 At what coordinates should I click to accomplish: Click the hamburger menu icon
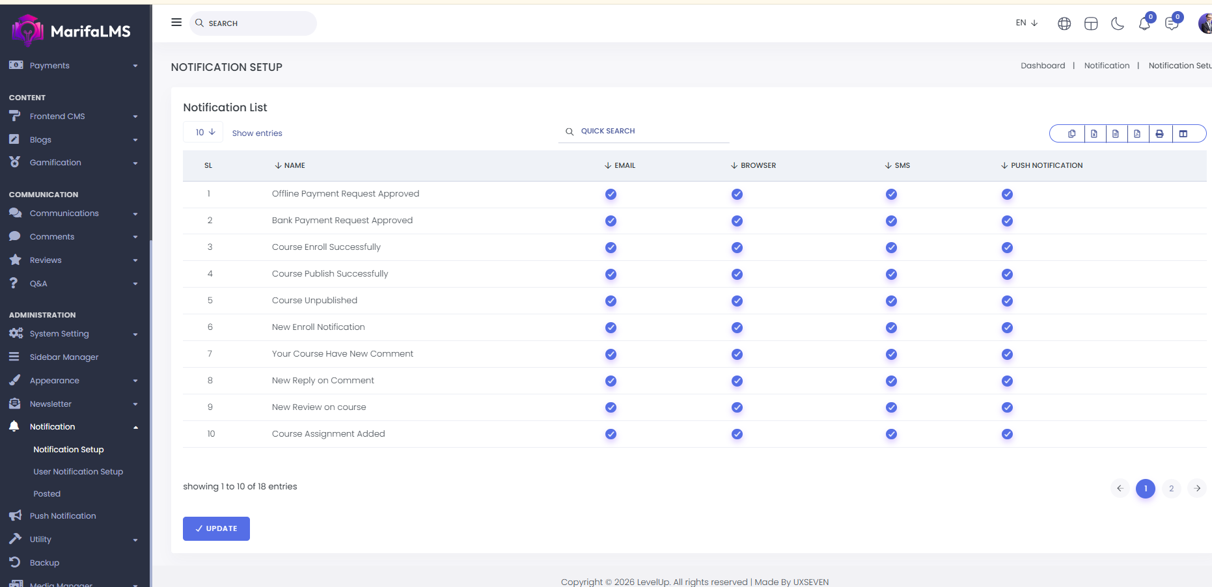tap(176, 23)
